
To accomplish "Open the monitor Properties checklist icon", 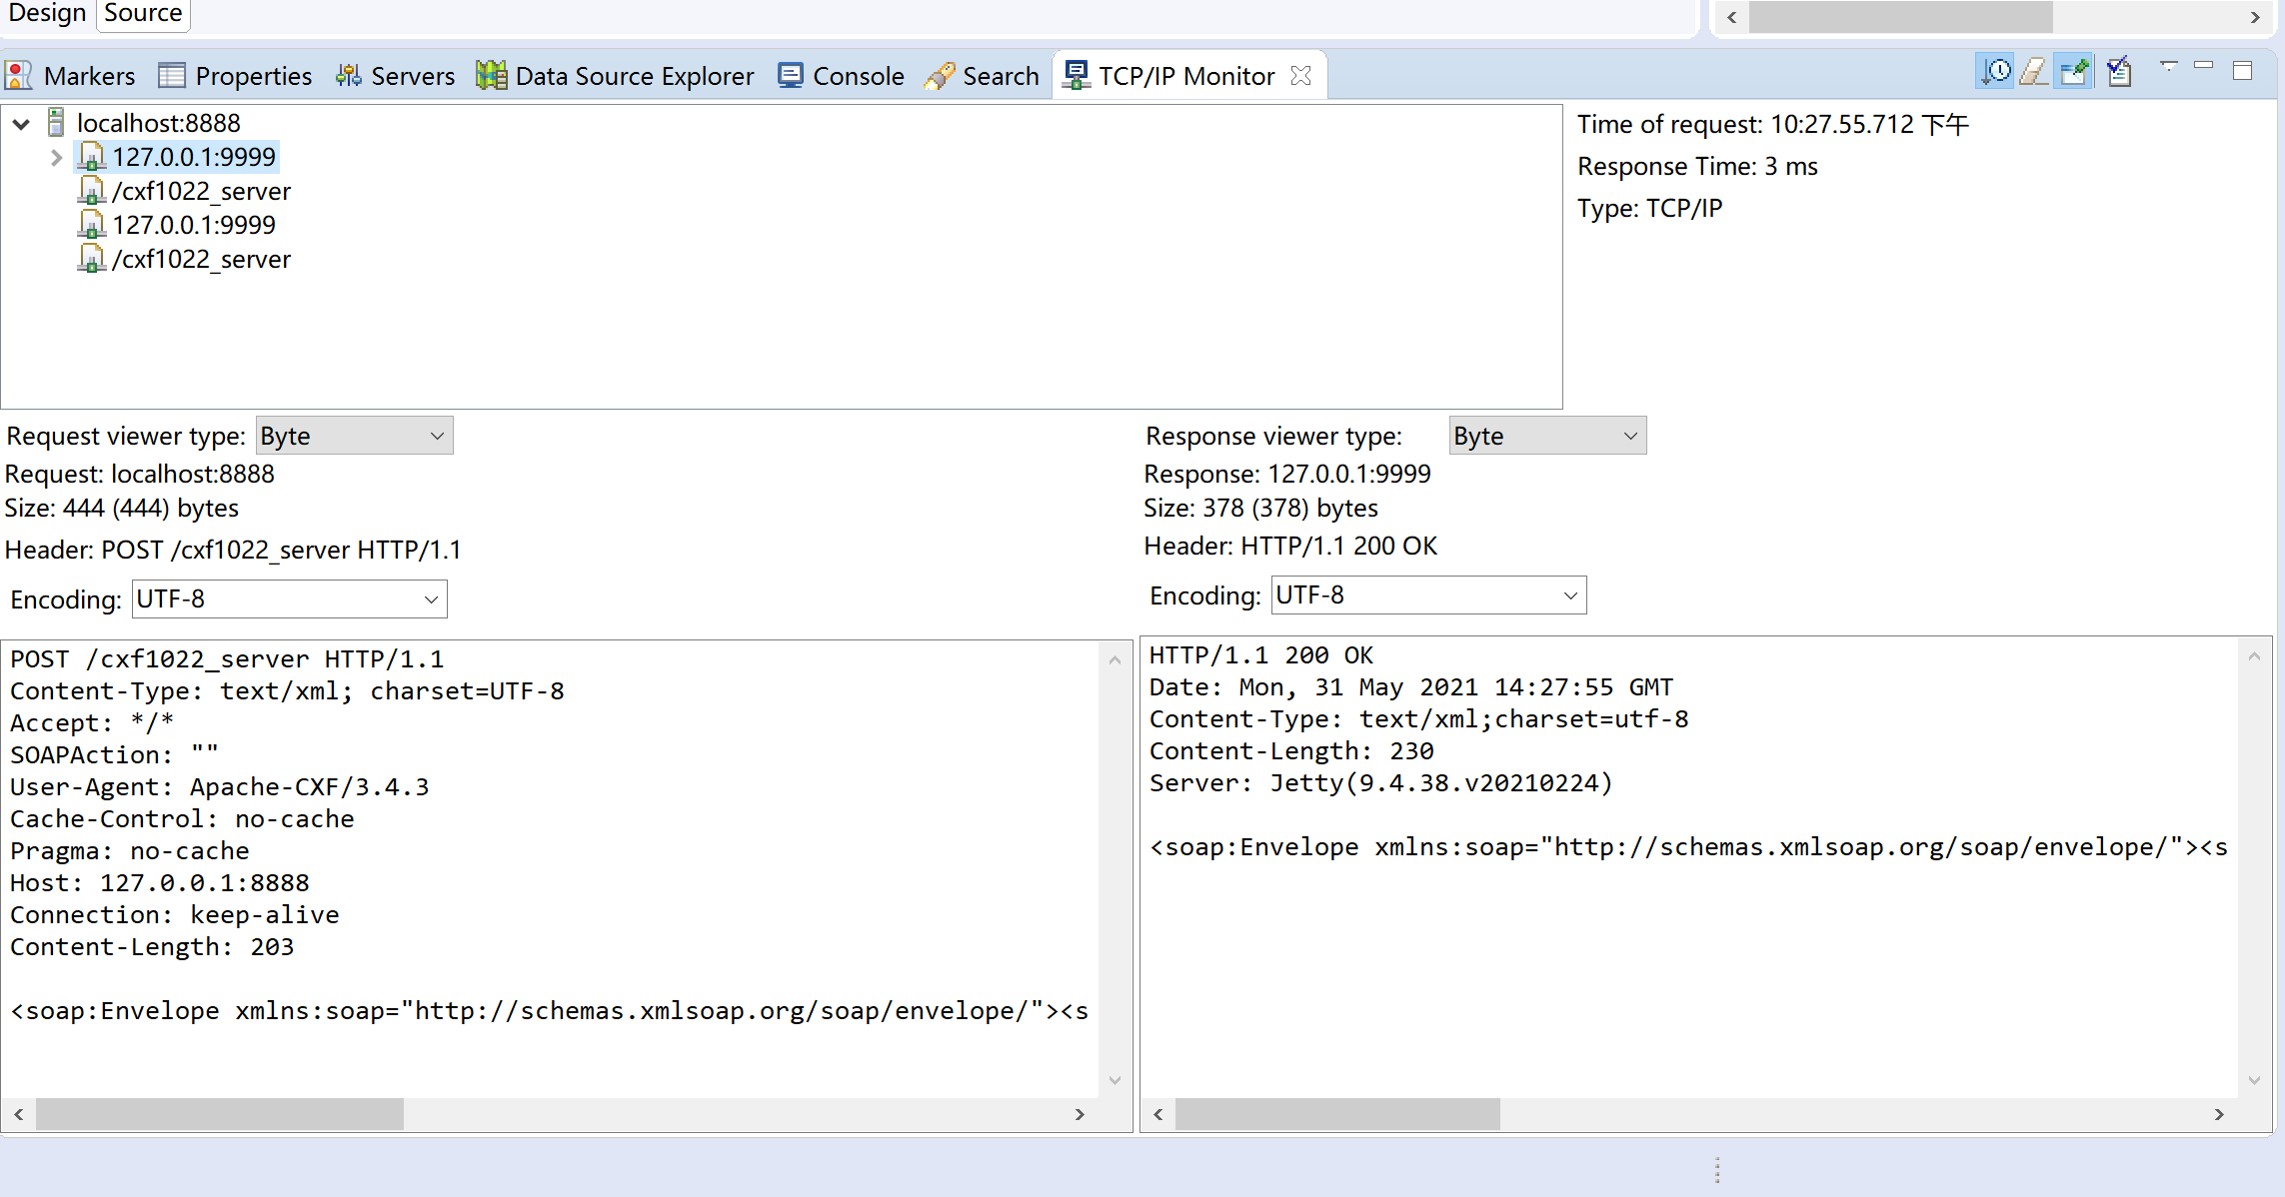I will pyautogui.click(x=2119, y=73).
